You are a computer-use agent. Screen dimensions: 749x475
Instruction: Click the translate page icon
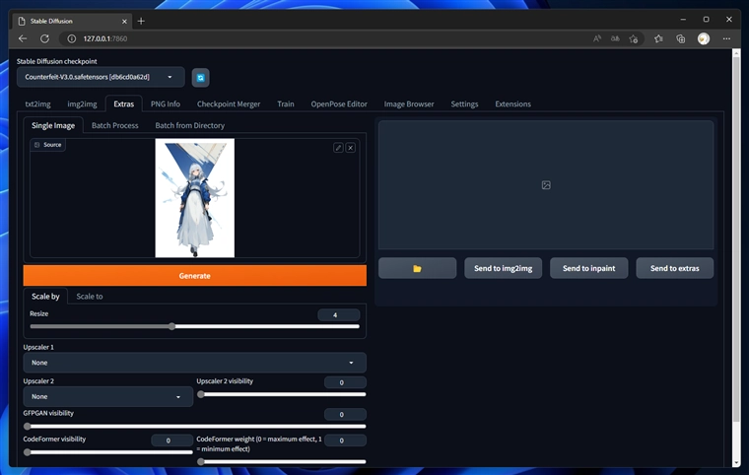(615, 38)
